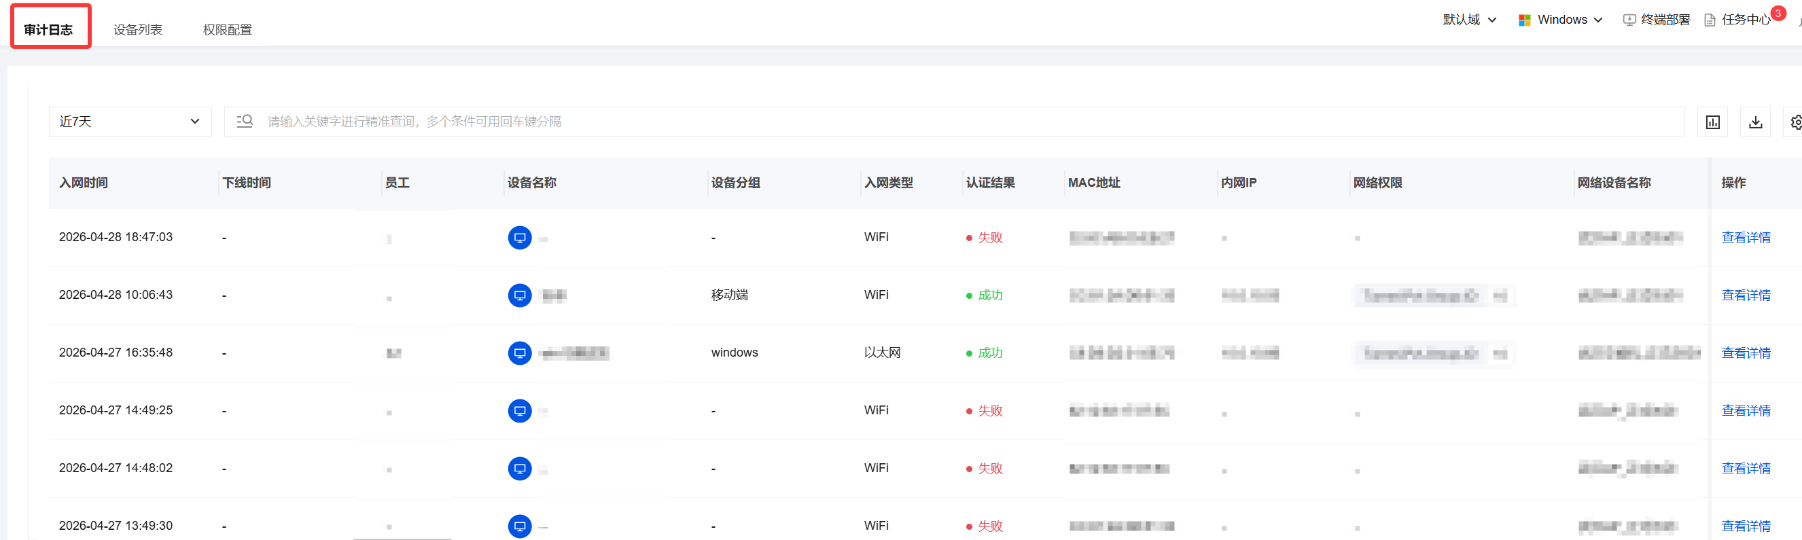
Task: Select the 审计日志 tab
Action: (48, 29)
